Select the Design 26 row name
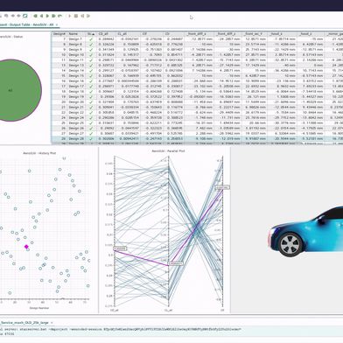This screenshot has height=343, width=343. tap(76, 129)
